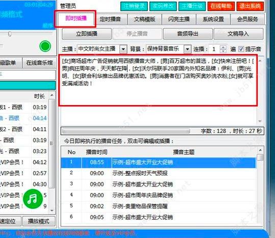
Task: Click the 在线音乐馆 button
Action: 39,63
